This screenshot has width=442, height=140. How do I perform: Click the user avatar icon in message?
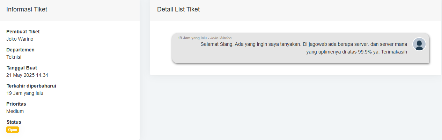[x=419, y=44]
